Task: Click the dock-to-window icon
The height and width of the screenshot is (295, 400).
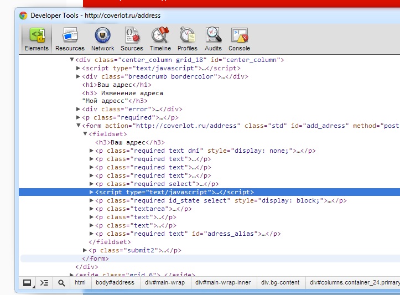Action: tap(27, 283)
